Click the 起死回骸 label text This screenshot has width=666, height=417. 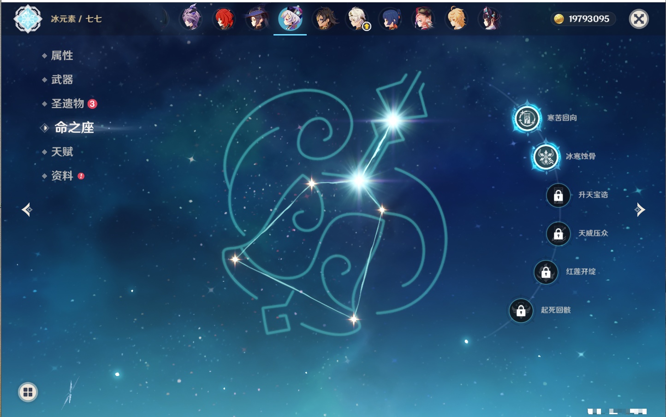556,310
